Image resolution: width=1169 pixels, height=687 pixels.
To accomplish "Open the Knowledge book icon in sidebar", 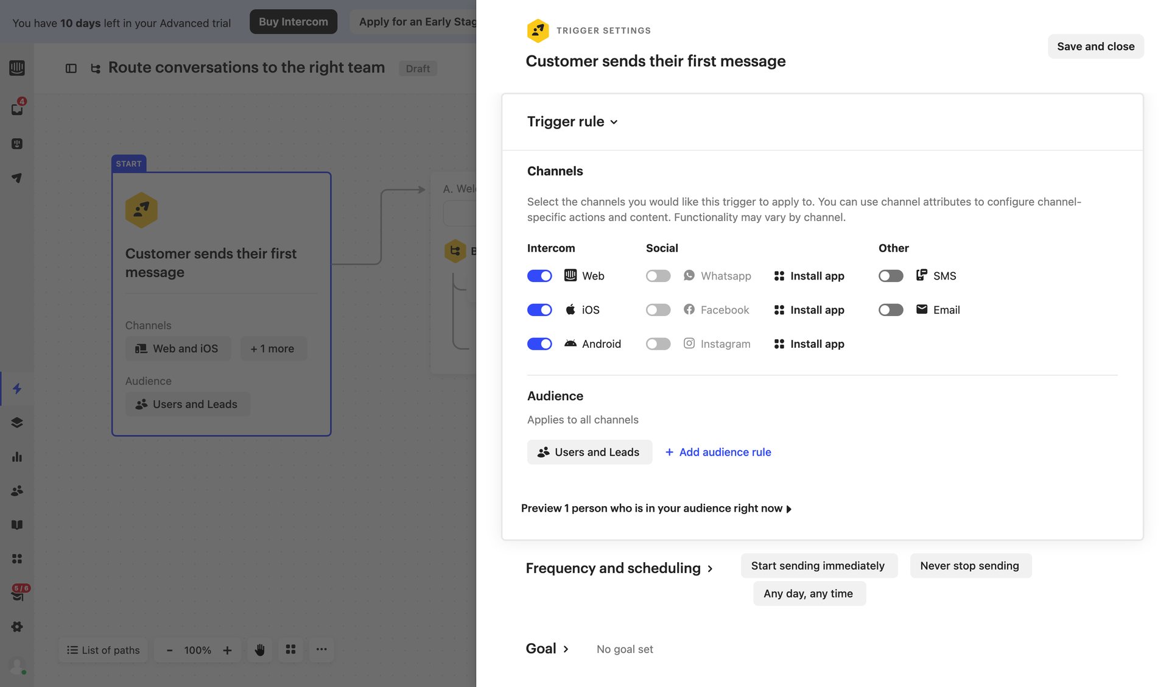I will point(17,524).
